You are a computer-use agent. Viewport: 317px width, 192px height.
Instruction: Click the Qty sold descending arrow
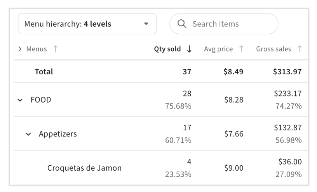[189, 49]
